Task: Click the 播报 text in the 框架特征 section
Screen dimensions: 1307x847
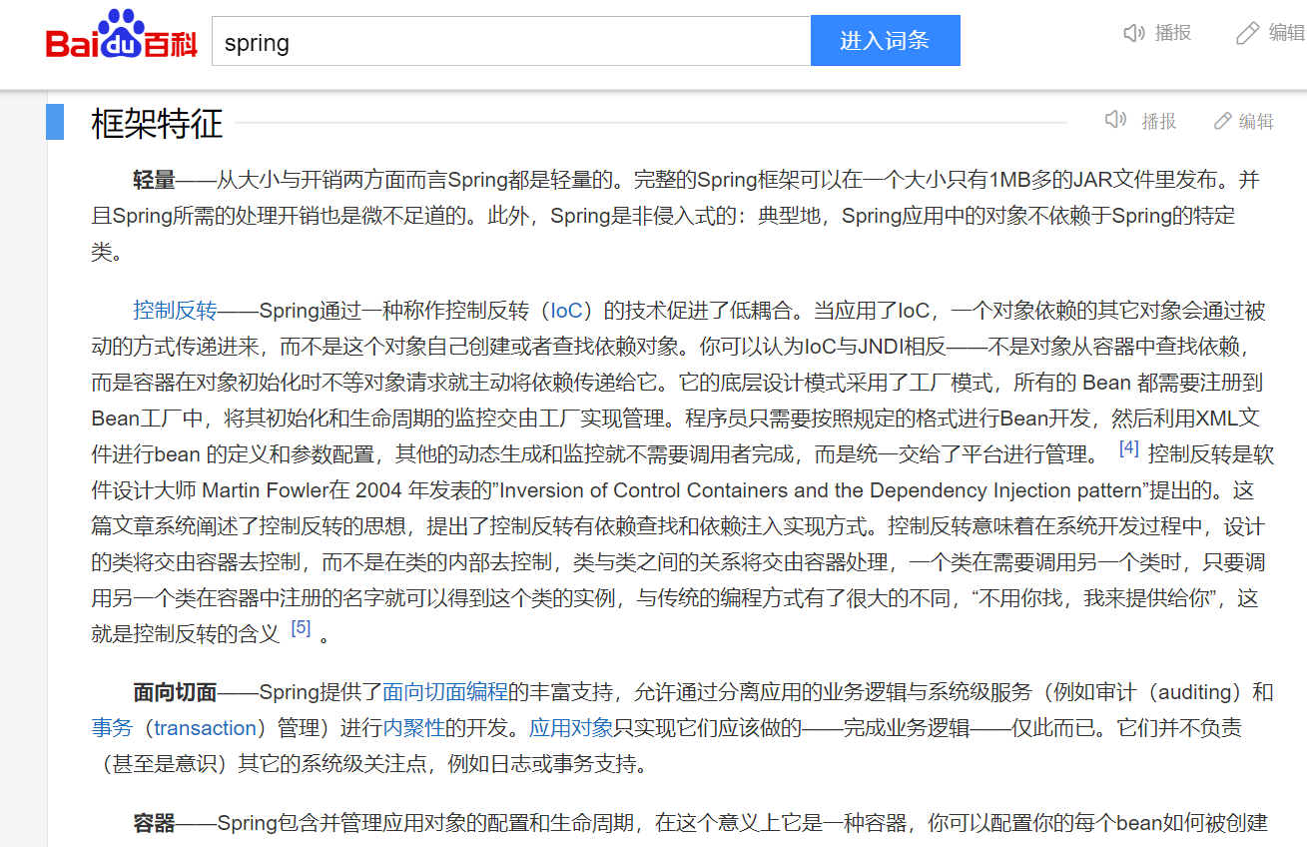Action: 1159,122
